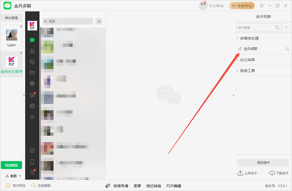The height and width of the screenshot is (191, 292).
Task: Open the Contacts icon in dark sidebar
Action: pyautogui.click(x=32, y=51)
